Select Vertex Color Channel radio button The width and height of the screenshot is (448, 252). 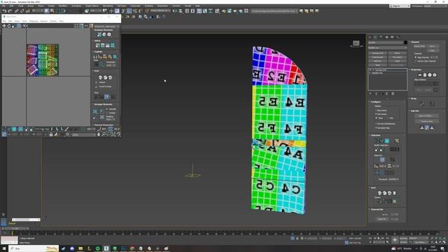point(416,61)
